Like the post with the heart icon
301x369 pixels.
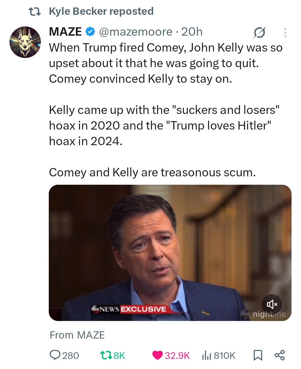157,355
